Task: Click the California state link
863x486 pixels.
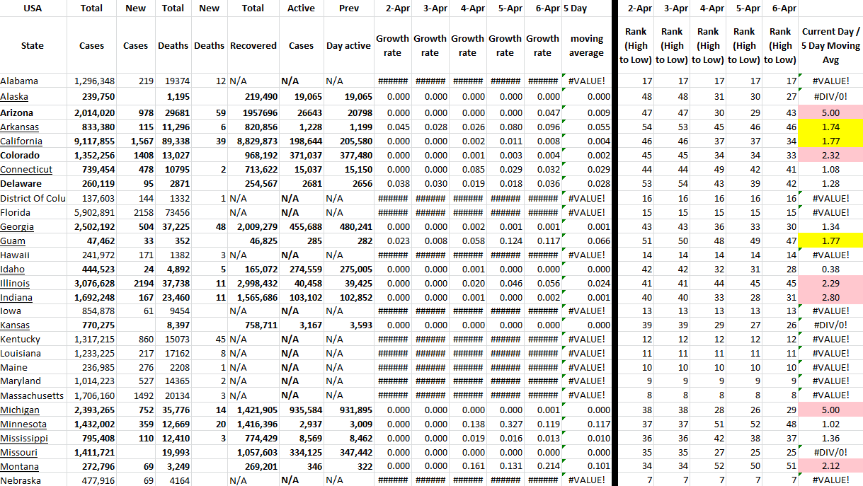Action: pyautogui.click(x=21, y=141)
